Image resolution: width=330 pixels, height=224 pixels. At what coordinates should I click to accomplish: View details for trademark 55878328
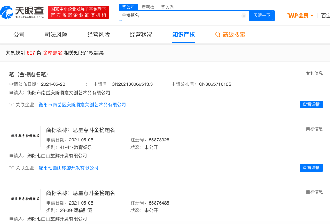311,168
